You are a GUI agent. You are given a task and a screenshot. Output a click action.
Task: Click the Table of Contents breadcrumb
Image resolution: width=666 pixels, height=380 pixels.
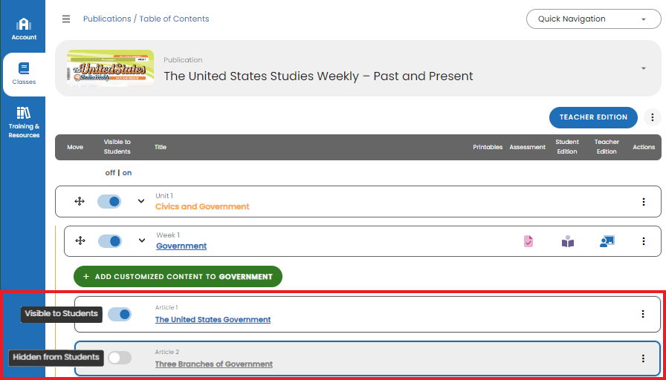tap(174, 19)
